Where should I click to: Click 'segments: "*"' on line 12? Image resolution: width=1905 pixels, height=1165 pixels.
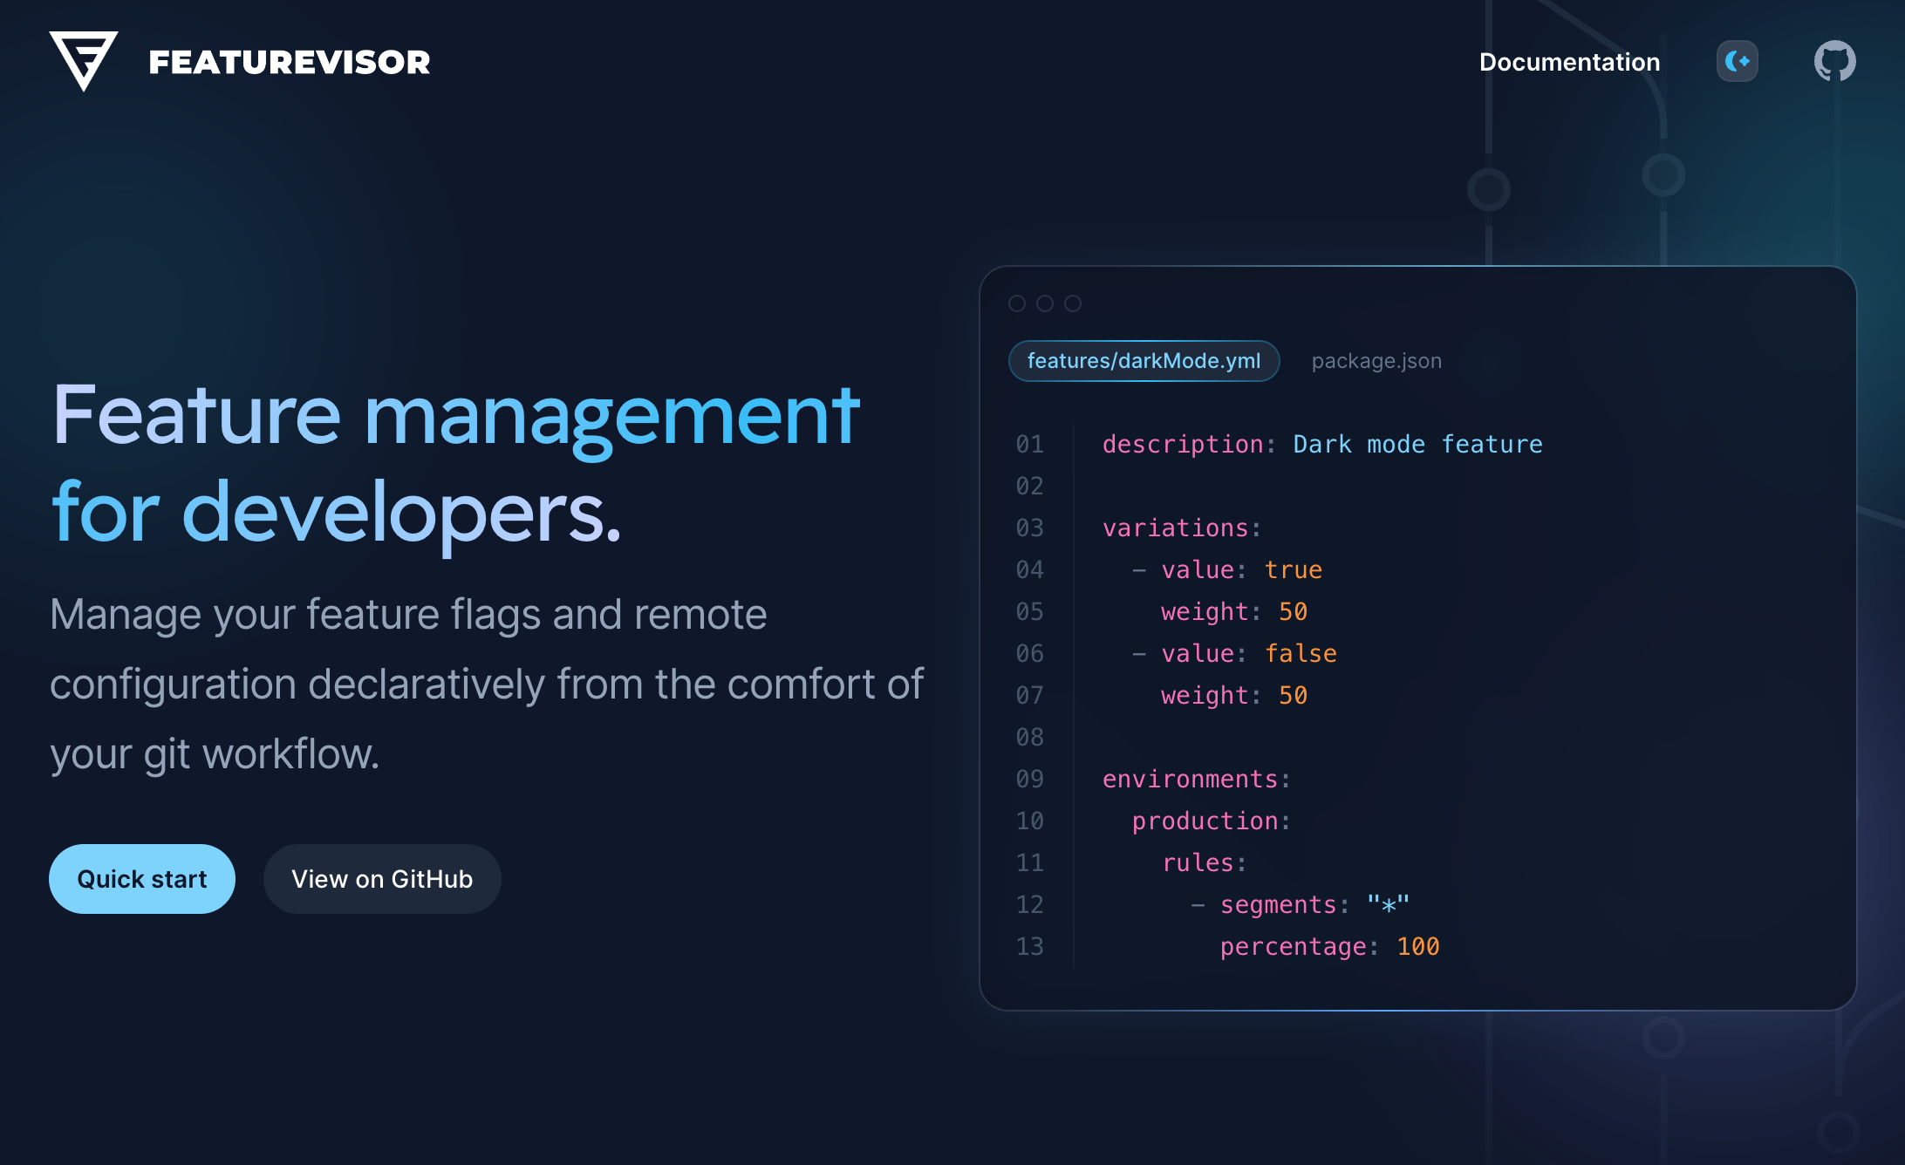(1314, 905)
